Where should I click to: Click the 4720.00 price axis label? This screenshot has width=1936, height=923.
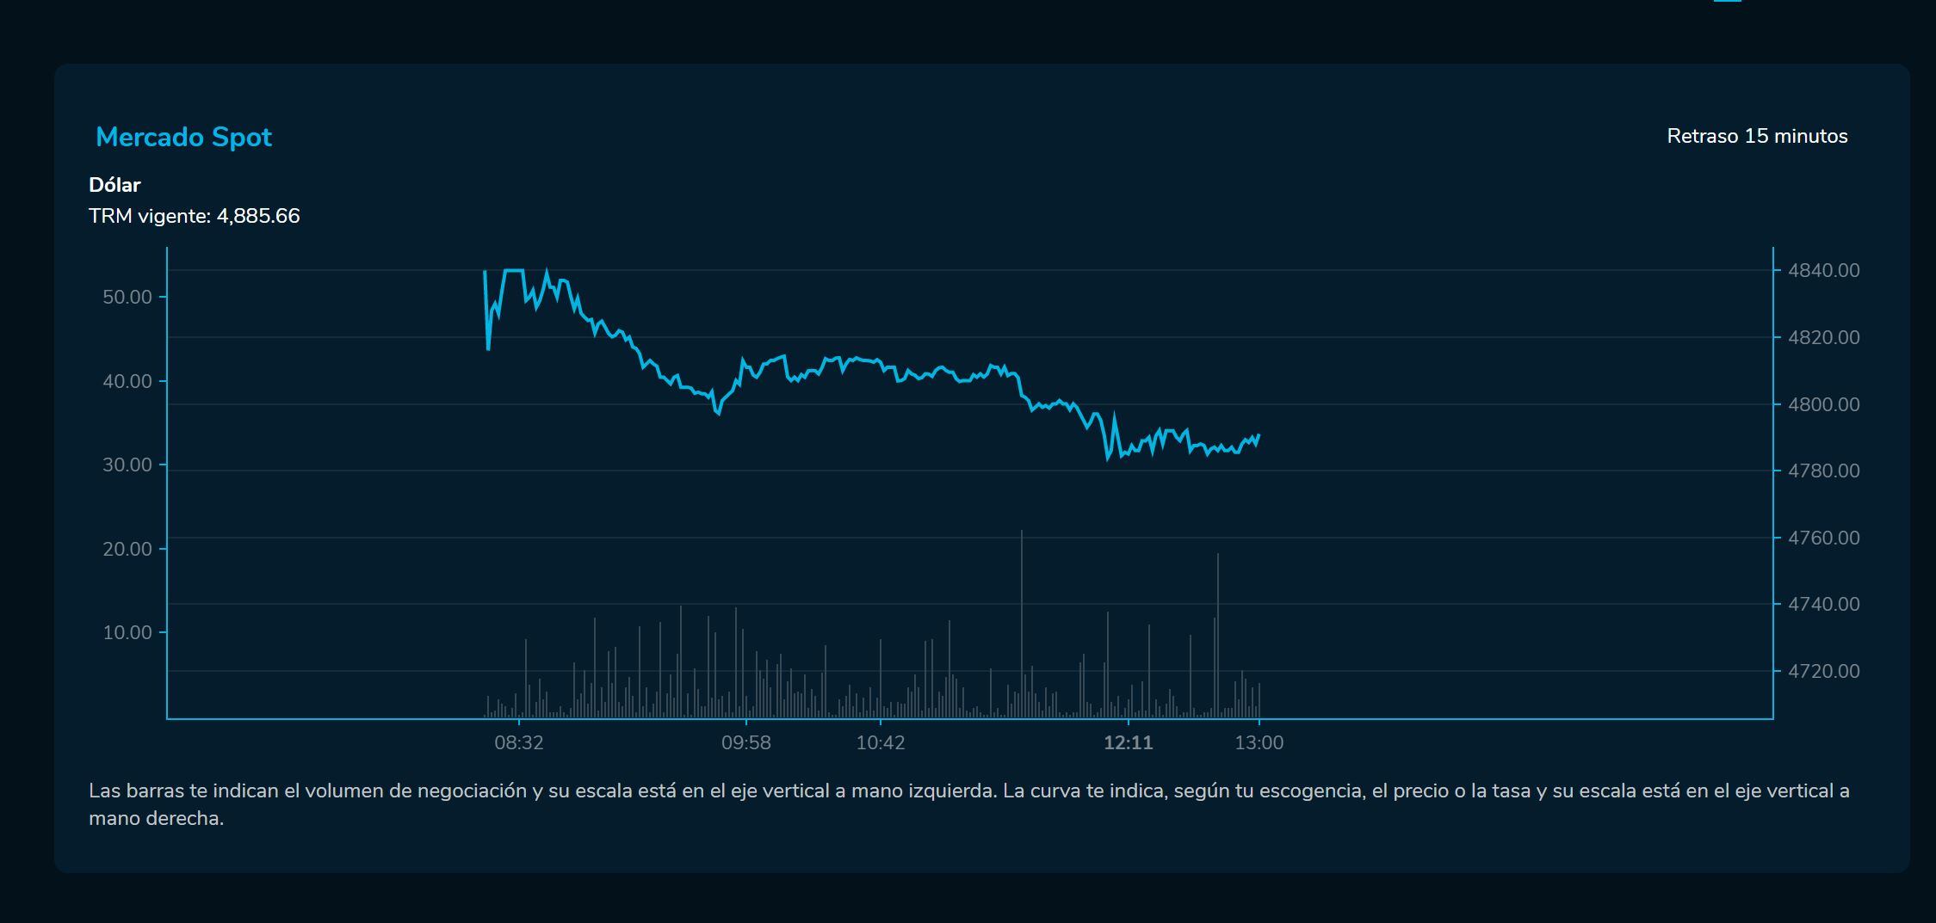[x=1823, y=671]
